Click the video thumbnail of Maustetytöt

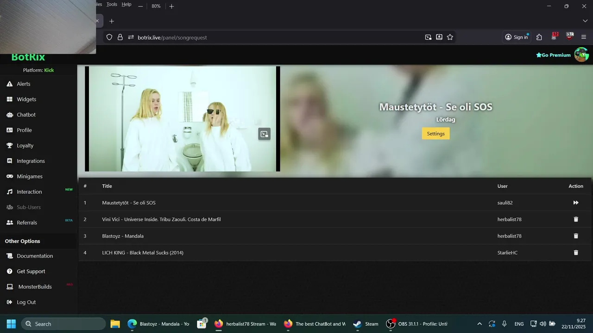[x=183, y=119]
